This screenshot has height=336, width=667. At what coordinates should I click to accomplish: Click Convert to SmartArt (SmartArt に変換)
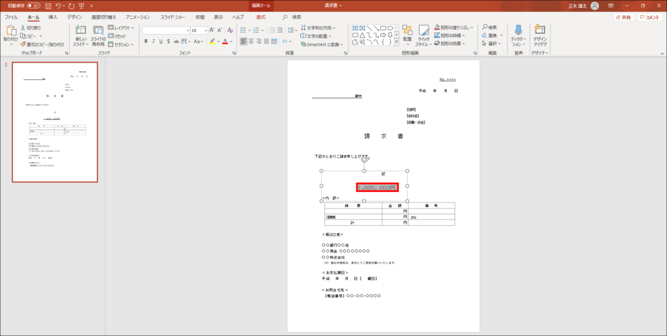pos(322,44)
